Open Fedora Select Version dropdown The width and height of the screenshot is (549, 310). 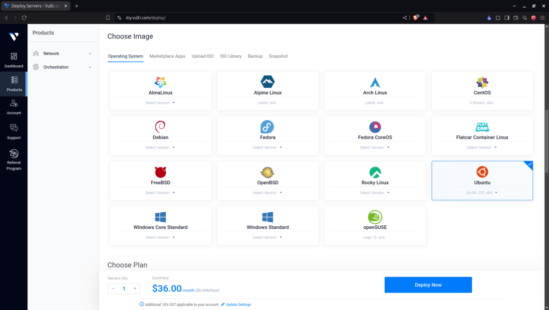tap(267, 148)
